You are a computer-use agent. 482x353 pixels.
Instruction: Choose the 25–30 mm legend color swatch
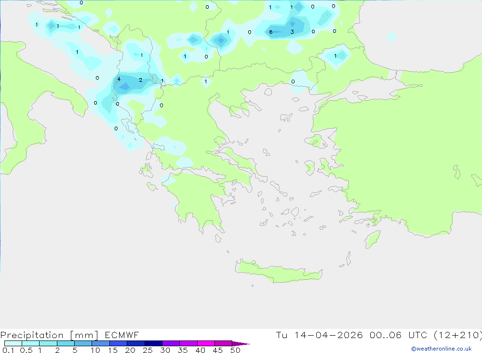point(153,343)
